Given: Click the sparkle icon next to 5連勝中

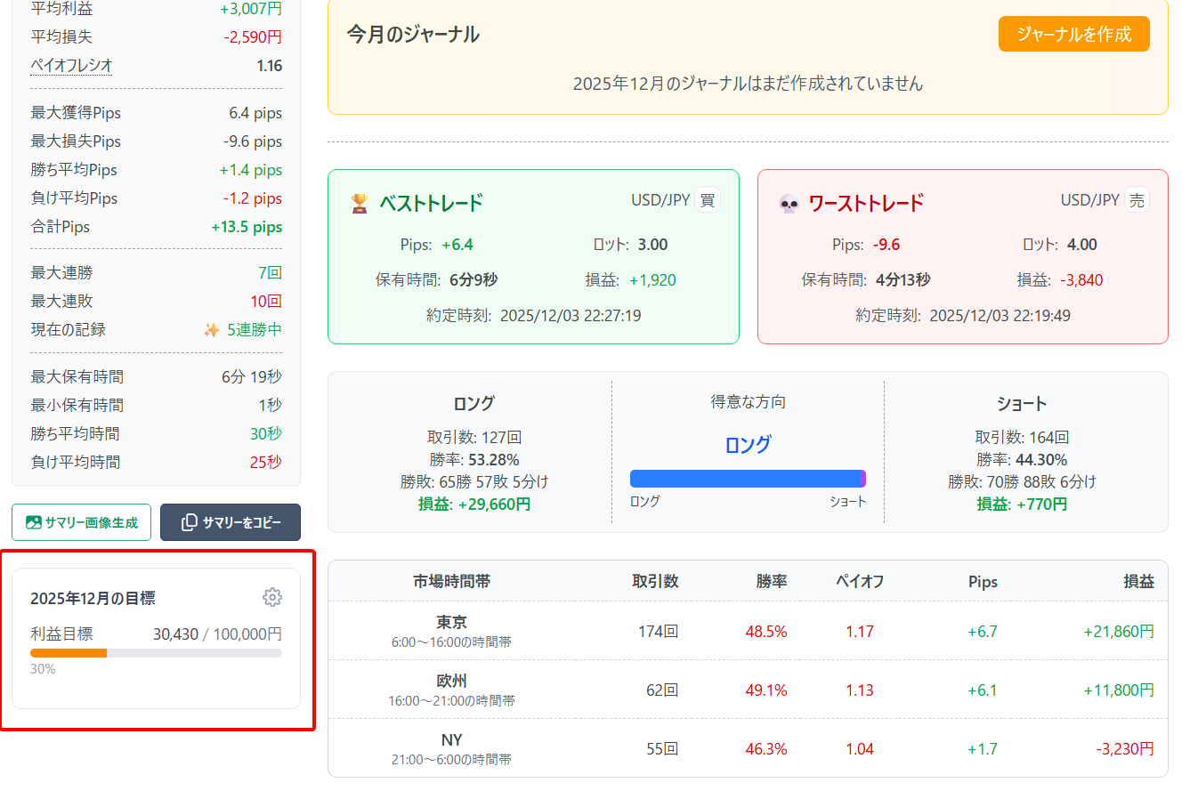Looking at the screenshot, I should pos(212,330).
